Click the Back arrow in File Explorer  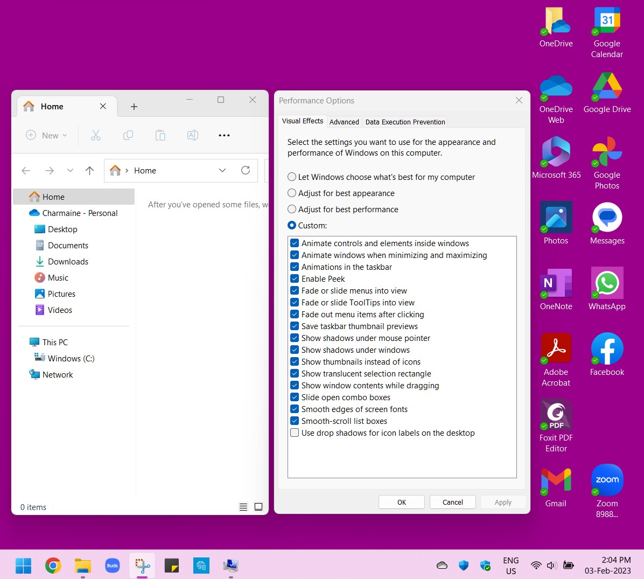[x=26, y=171]
